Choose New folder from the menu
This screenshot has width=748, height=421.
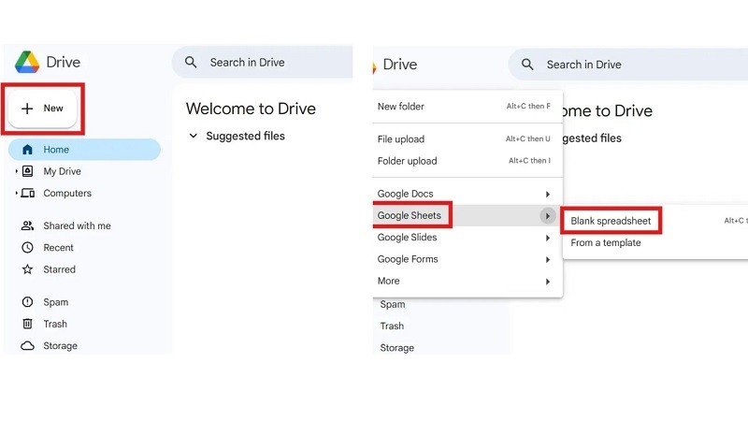coord(467,107)
